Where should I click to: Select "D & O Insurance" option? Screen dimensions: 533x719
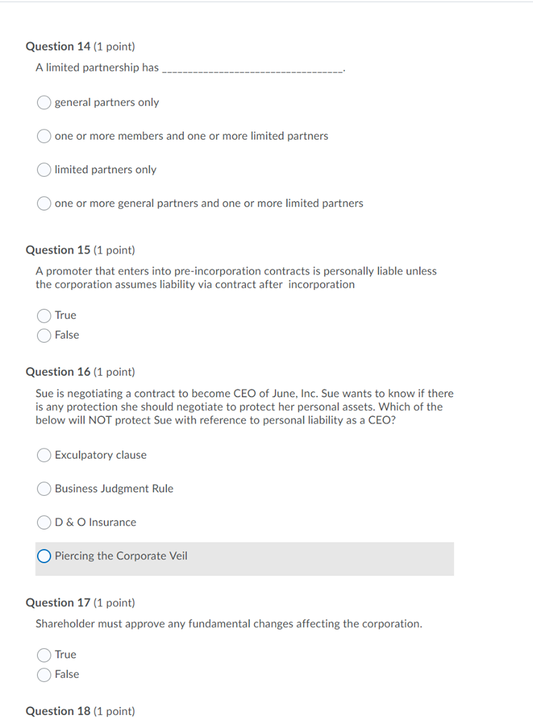[44, 522]
